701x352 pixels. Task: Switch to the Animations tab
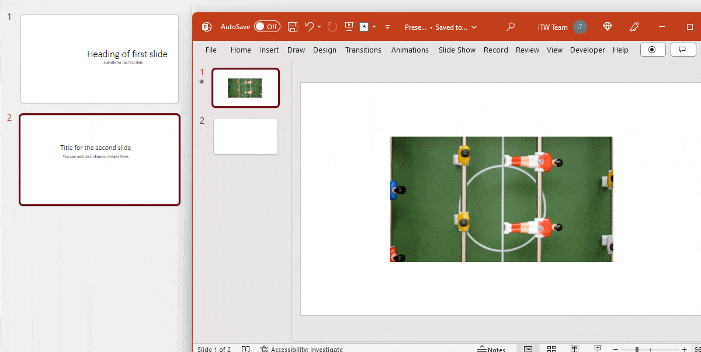pos(410,50)
